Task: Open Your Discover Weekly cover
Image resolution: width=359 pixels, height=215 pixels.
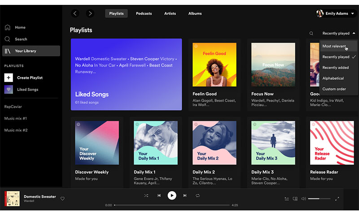Action: 97,143
